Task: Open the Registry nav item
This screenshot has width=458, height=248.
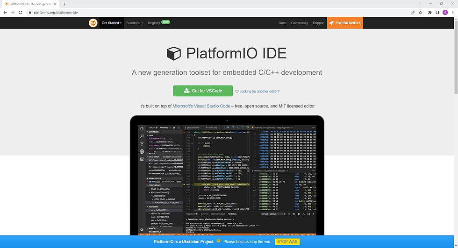Action: [x=154, y=23]
